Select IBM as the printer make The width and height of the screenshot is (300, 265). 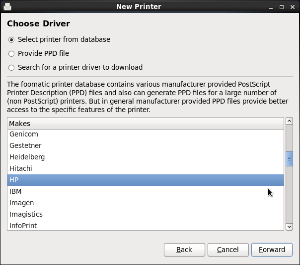pyautogui.click(x=15, y=191)
